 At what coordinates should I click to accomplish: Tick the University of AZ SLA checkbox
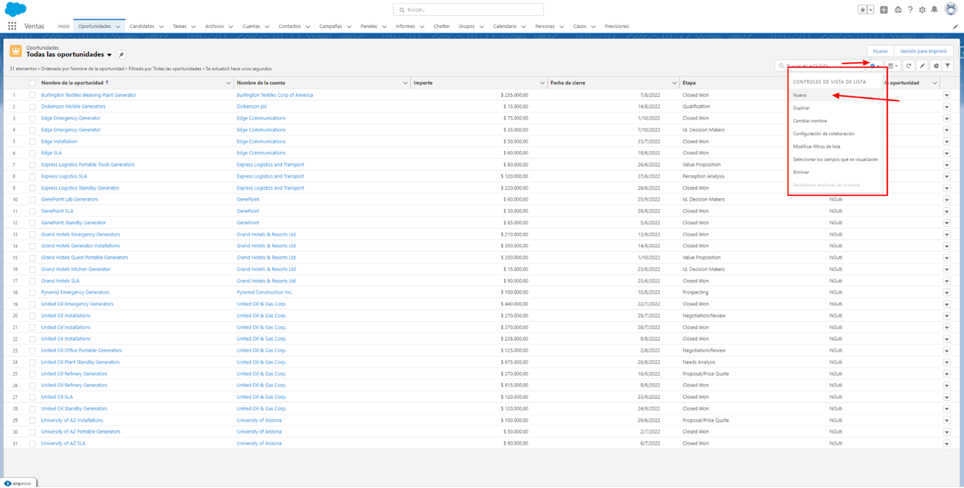[x=33, y=443]
